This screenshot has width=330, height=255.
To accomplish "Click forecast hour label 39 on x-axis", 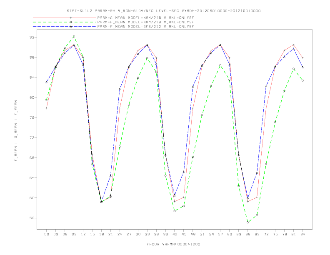I will pyautogui.click(x=165, y=234).
